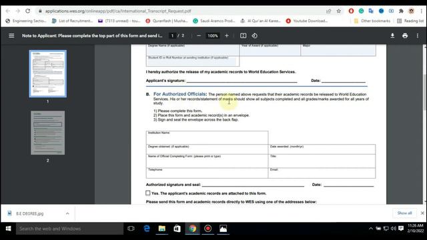Zoom in the PDF
Viewport: 427px width, 240px height.
tap(227, 35)
